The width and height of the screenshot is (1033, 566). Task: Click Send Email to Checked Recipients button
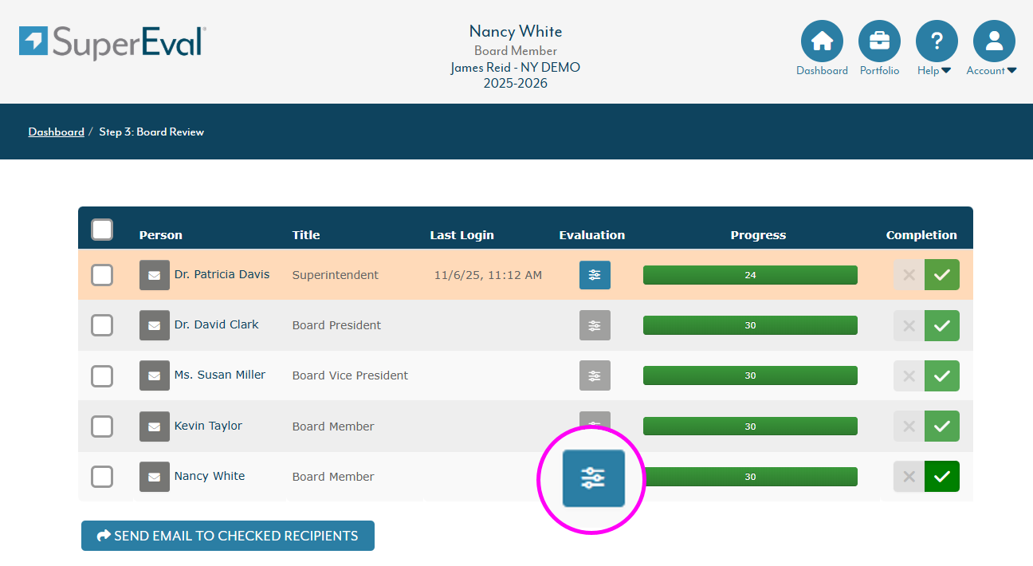tap(228, 536)
